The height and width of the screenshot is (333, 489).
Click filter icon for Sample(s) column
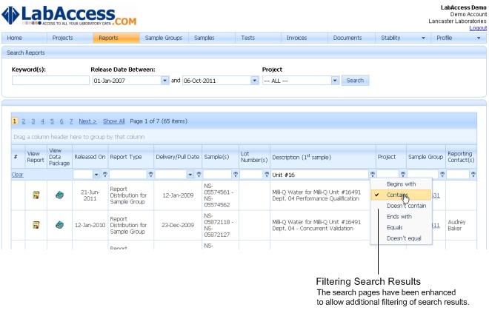click(235, 175)
